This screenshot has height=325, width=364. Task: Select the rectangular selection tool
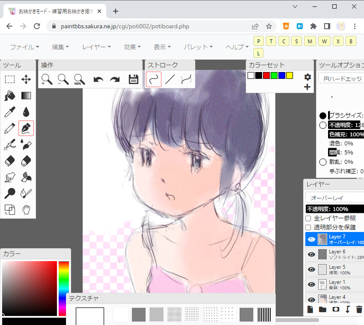pyautogui.click(x=10, y=79)
